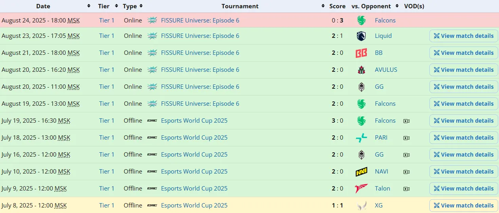
Task: Click FISSURE logo icon in August 21 row
Action: pyautogui.click(x=152, y=53)
